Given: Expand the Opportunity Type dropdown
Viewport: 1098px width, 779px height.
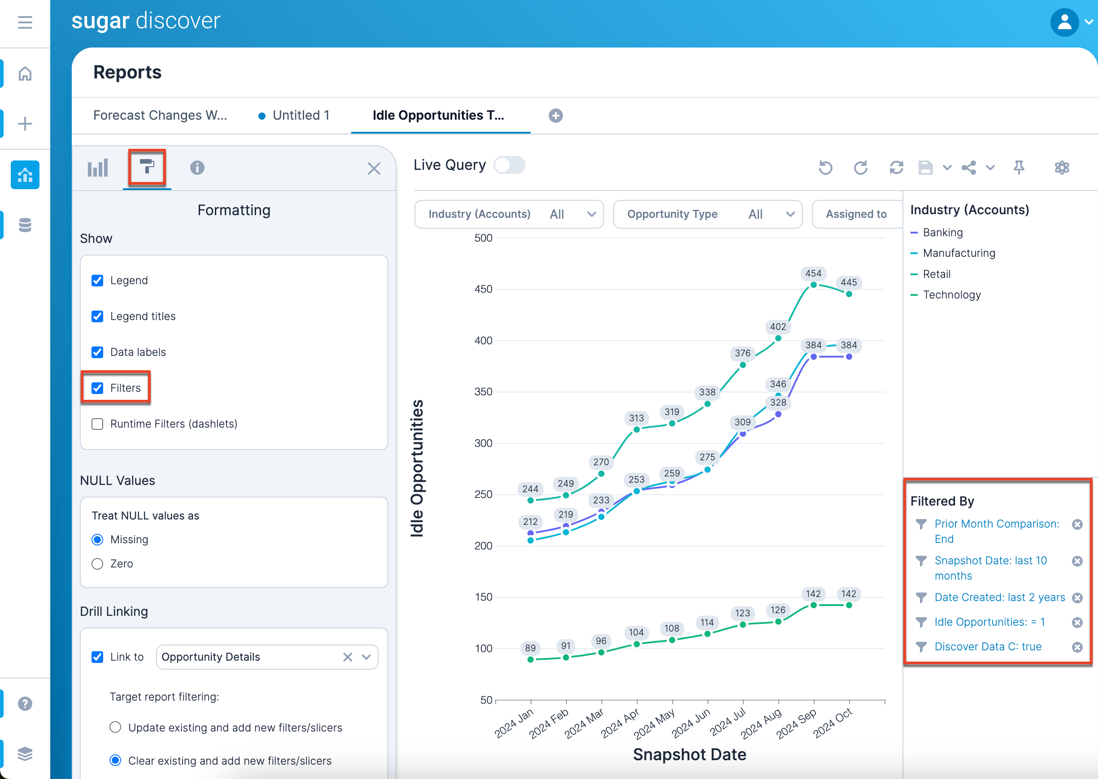Looking at the screenshot, I should (790, 214).
